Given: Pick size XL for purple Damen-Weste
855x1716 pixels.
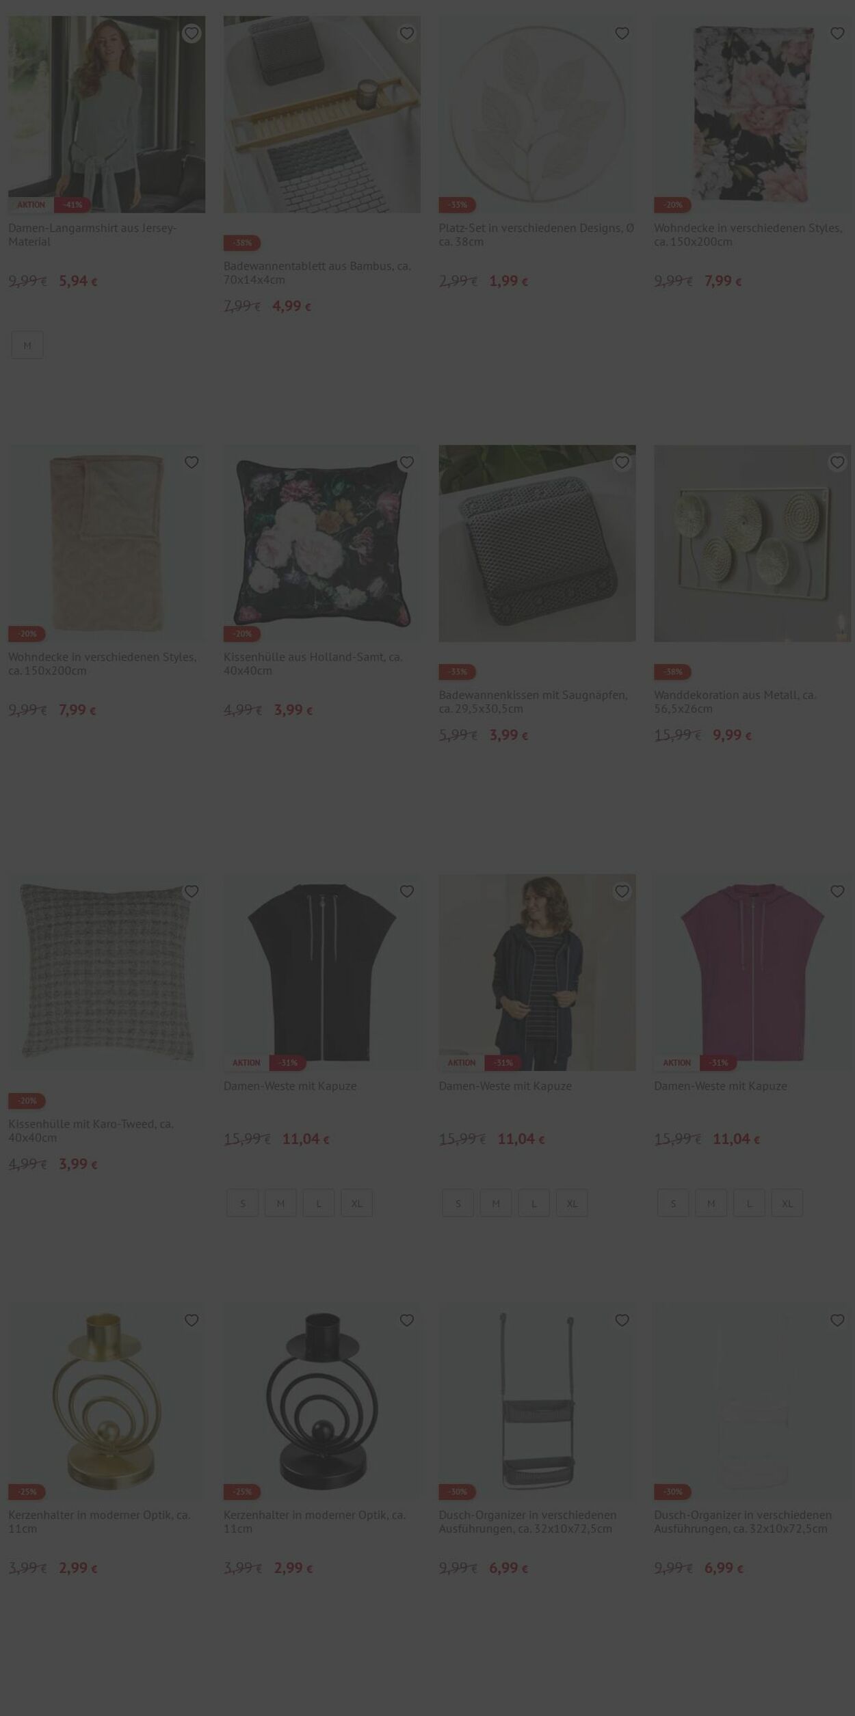Looking at the screenshot, I should tap(787, 1203).
